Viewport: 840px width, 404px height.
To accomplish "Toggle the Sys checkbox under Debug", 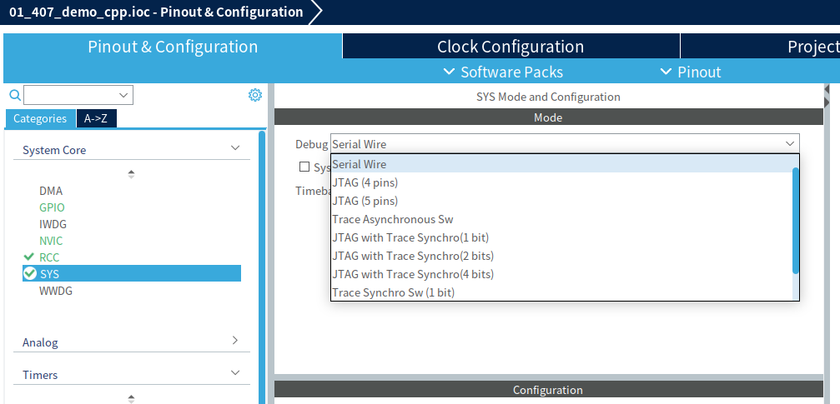I will [x=304, y=167].
